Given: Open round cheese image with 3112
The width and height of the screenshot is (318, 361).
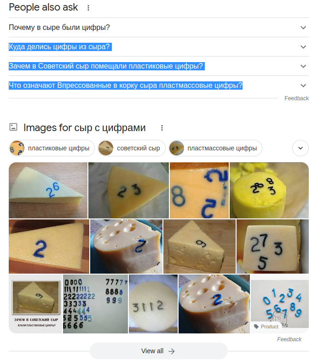Looking at the screenshot, I should [153, 304].
